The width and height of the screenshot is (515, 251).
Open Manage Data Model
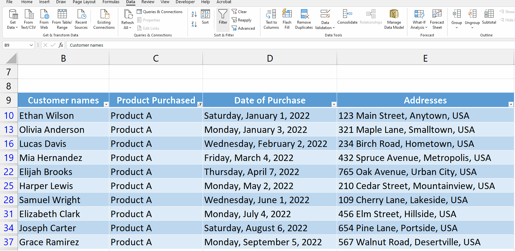pyautogui.click(x=394, y=19)
